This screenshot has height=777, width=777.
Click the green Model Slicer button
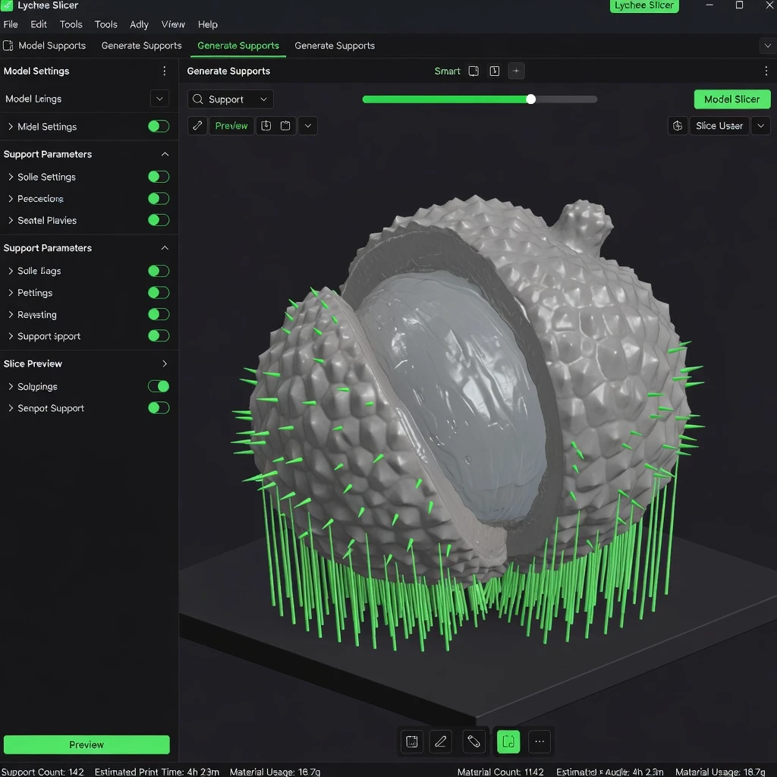[731, 99]
